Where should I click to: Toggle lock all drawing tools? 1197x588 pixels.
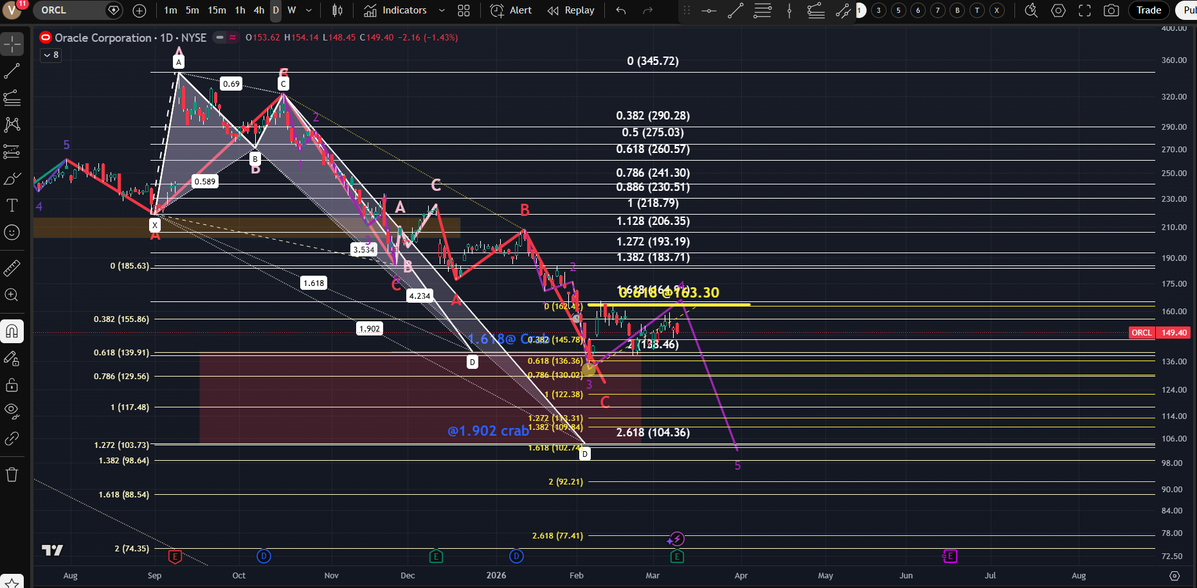(12, 385)
